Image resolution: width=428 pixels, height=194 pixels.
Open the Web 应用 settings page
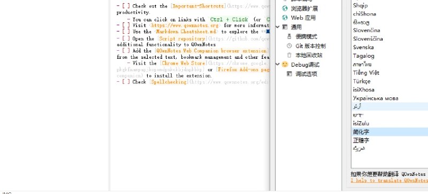[303, 18]
